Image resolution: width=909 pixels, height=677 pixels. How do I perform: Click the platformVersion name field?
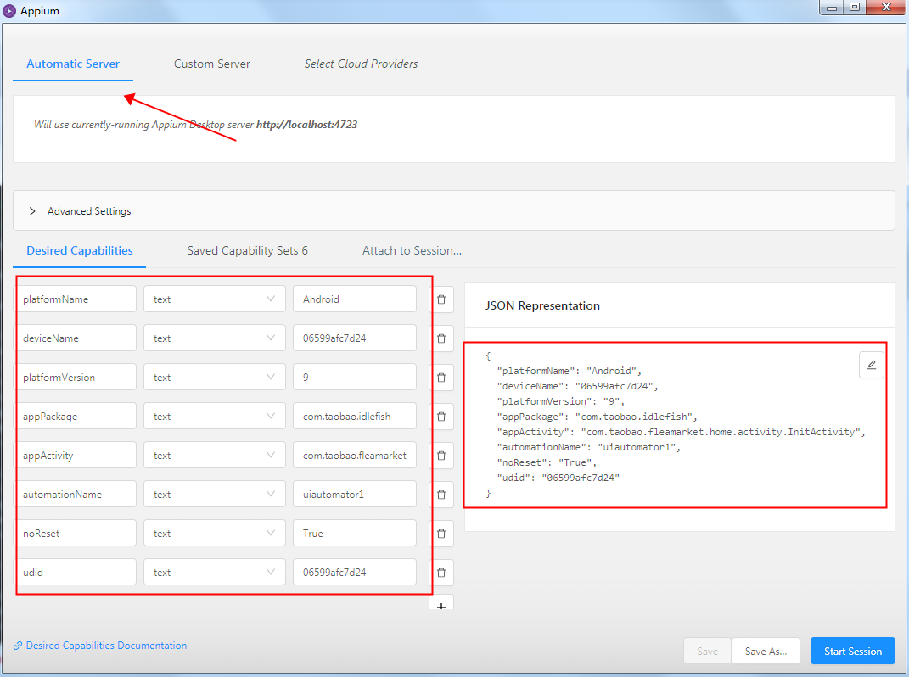[76, 378]
